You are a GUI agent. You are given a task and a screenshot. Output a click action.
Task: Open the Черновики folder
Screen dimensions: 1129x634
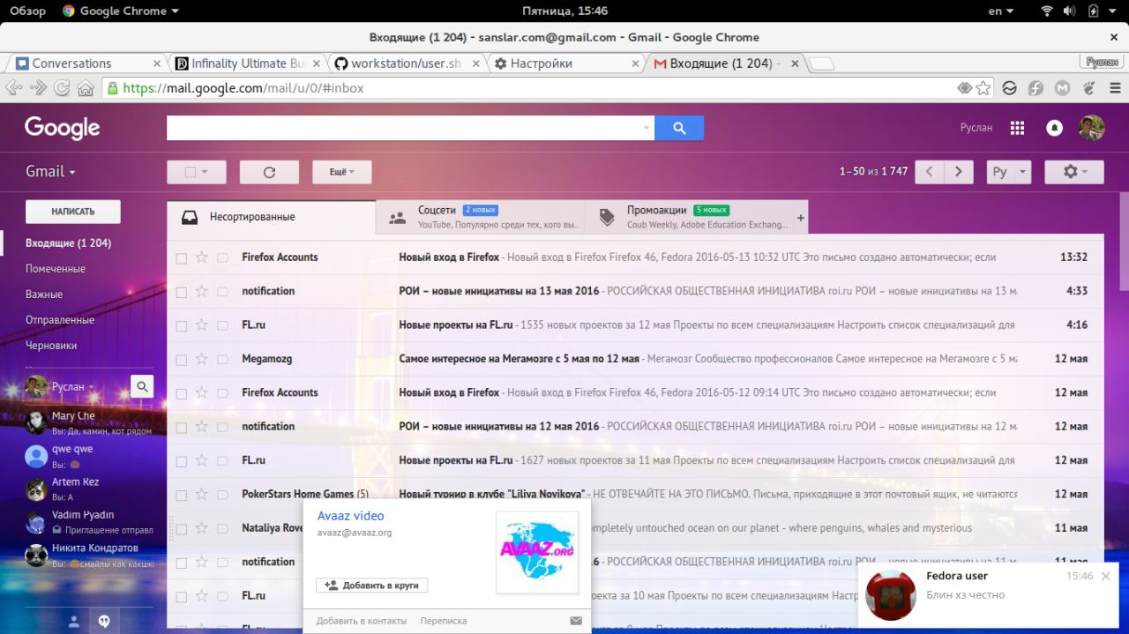tap(51, 346)
